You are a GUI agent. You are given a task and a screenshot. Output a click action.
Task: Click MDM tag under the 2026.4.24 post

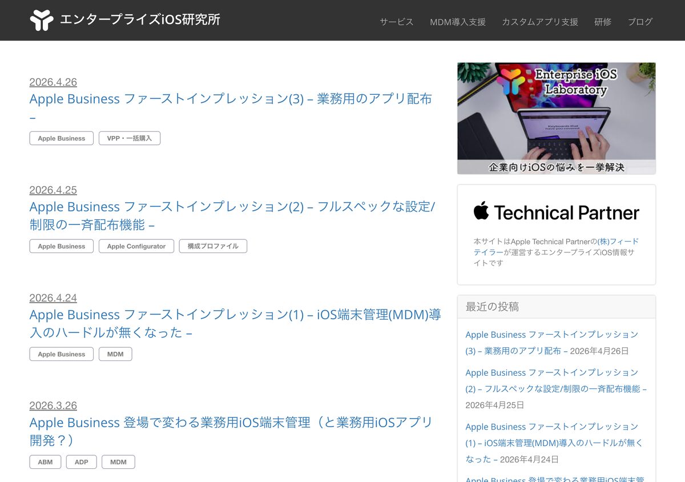(x=115, y=354)
